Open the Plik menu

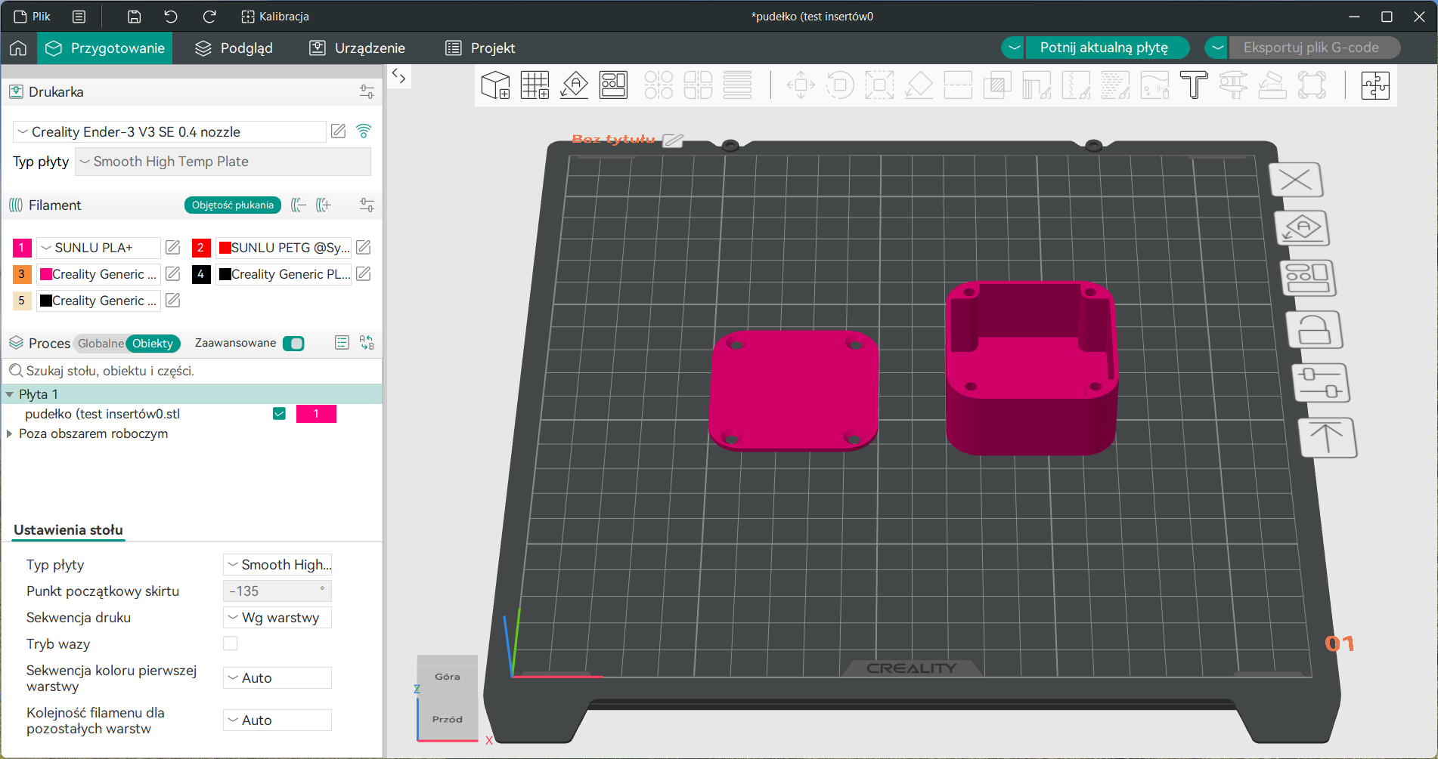coord(33,17)
